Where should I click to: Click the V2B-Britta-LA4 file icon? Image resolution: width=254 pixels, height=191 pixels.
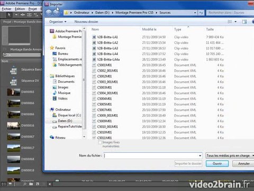coord(94,54)
